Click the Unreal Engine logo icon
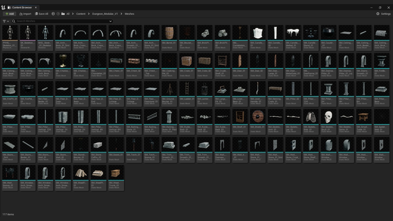Image resolution: width=393 pixels, height=221 pixels. click(x=3, y=7)
